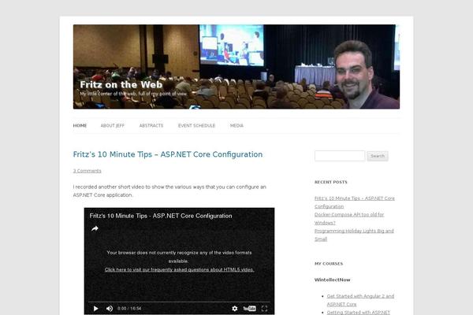
Task: Play the ASP.NET Core Configuration video
Action: (x=96, y=309)
